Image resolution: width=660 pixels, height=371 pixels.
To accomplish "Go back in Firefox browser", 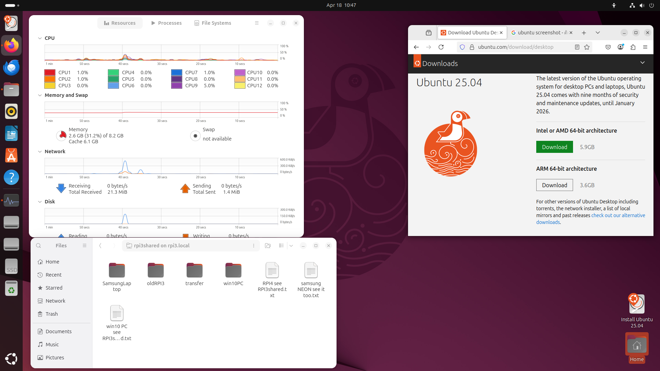I will pyautogui.click(x=416, y=47).
